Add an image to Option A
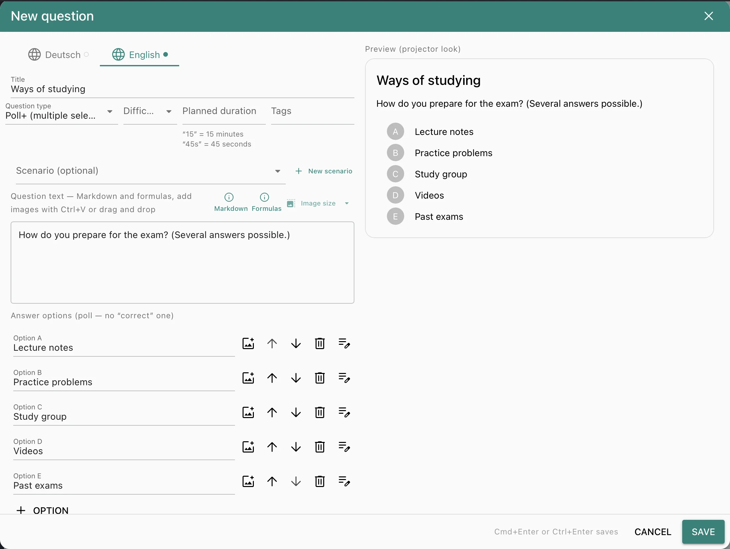Screen dimensions: 730x549 click(248, 343)
